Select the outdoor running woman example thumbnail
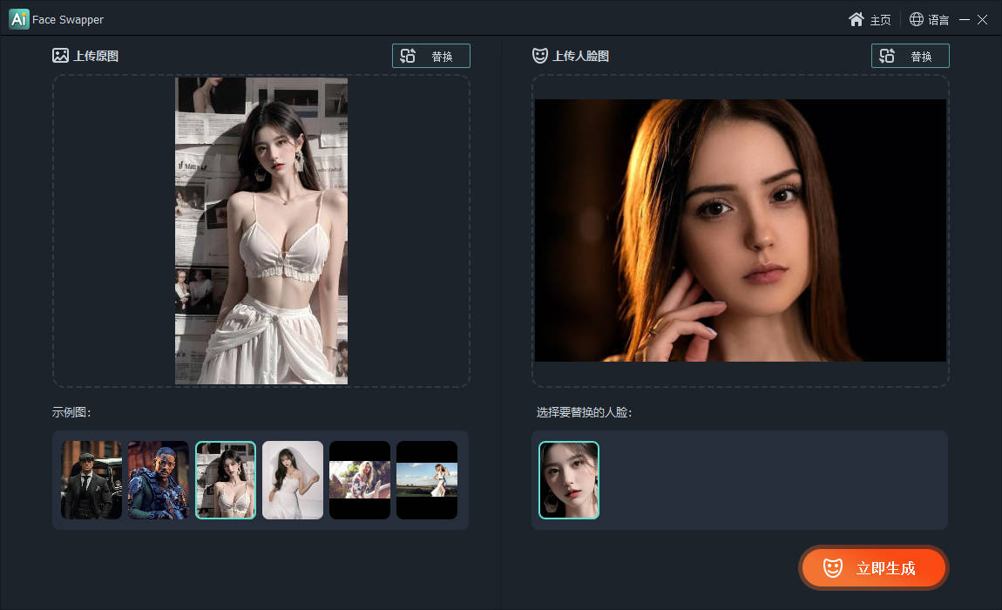 [x=426, y=479]
